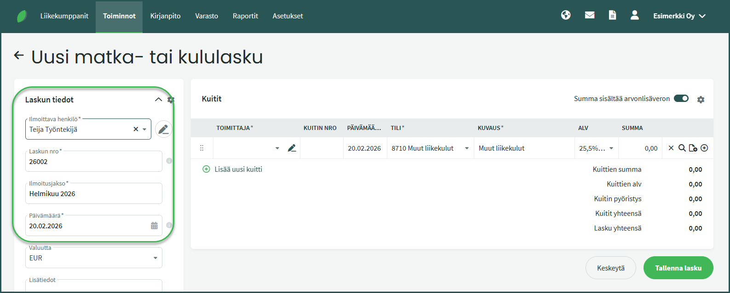The width and height of the screenshot is (730, 293).
Task: Open the Raportit menu
Action: pos(245,16)
